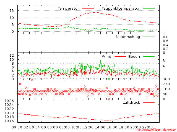Click the Temperatur legend label
The image size is (177, 132).
click(x=68, y=9)
